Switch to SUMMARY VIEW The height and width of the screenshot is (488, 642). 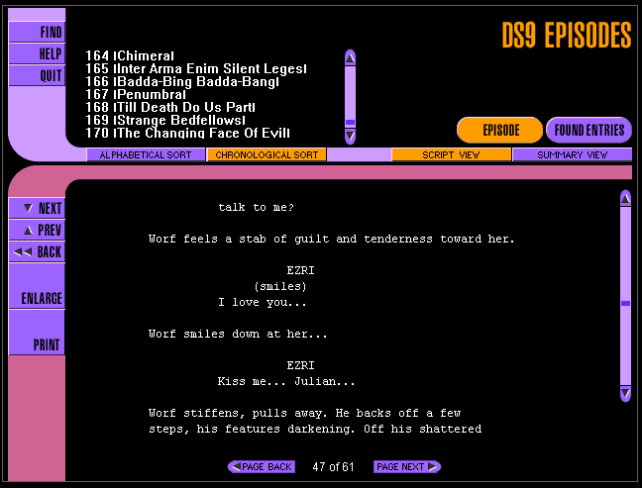click(x=572, y=155)
